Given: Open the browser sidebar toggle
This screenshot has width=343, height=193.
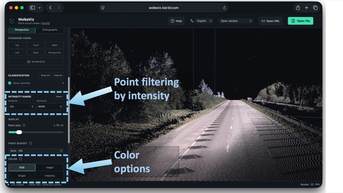Looking at the screenshot, I should point(33,8).
